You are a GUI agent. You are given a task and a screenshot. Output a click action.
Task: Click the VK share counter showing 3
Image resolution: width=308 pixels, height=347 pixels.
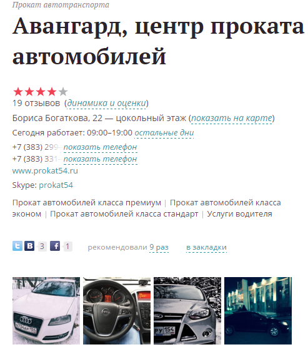point(42,247)
